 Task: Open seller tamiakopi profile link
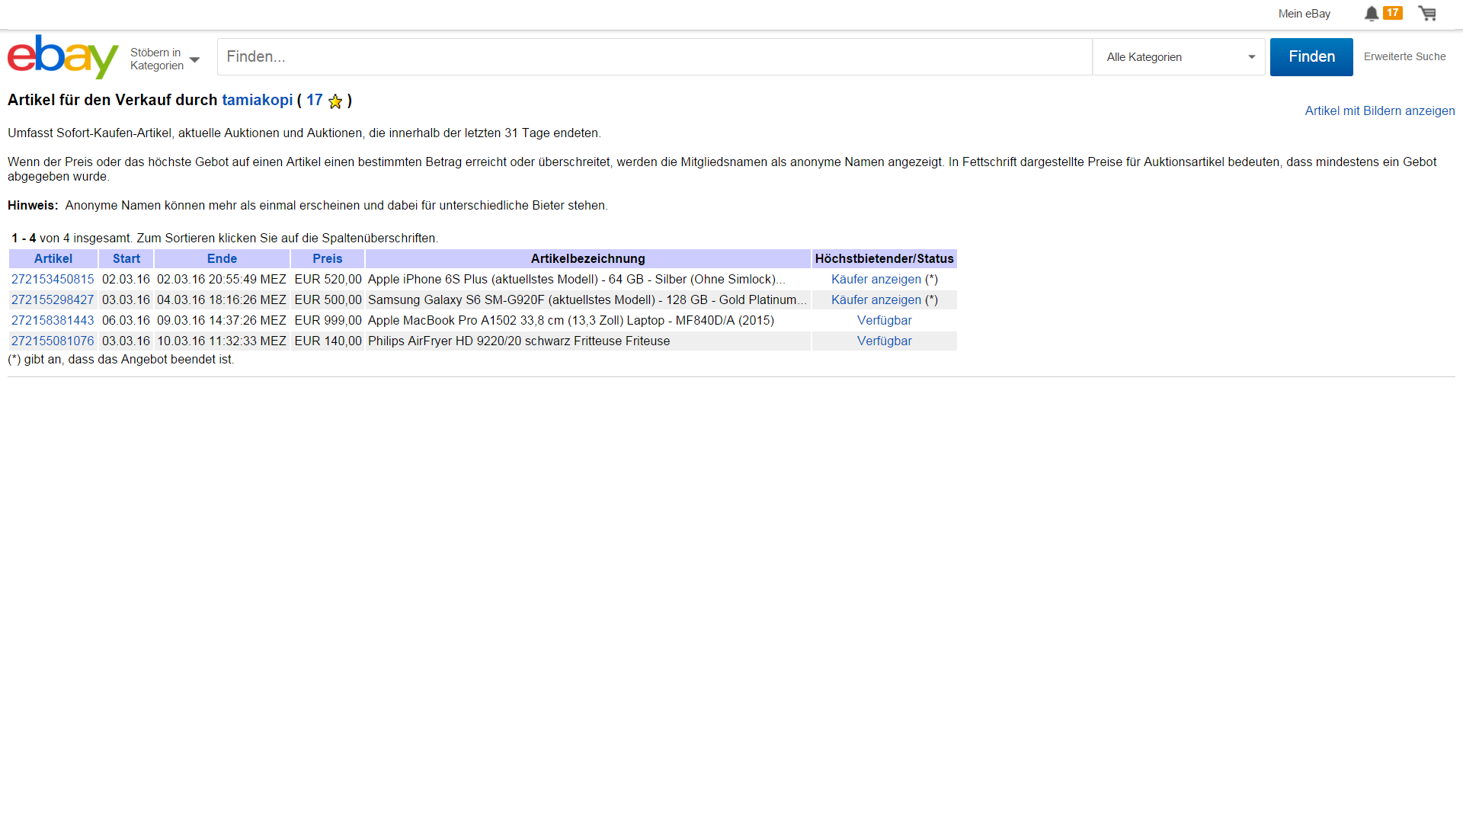tap(258, 100)
